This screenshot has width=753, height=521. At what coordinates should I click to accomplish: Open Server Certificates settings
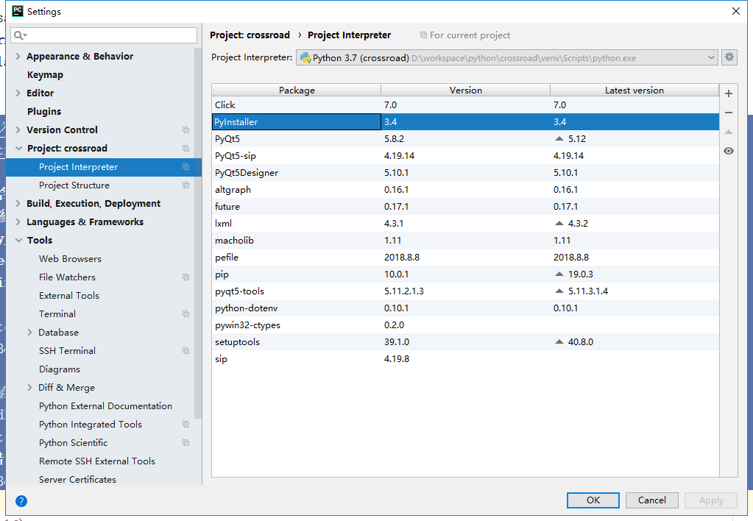pos(77,480)
